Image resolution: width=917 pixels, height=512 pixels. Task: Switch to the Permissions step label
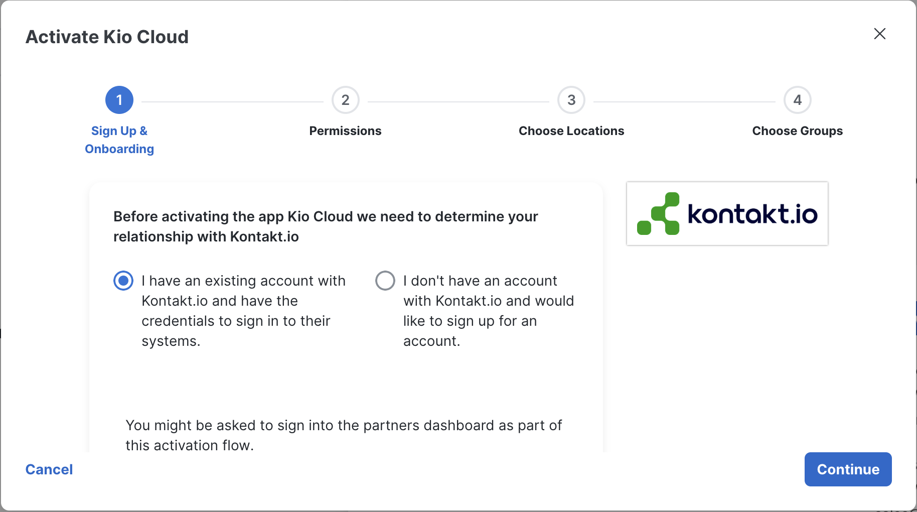pyautogui.click(x=345, y=131)
